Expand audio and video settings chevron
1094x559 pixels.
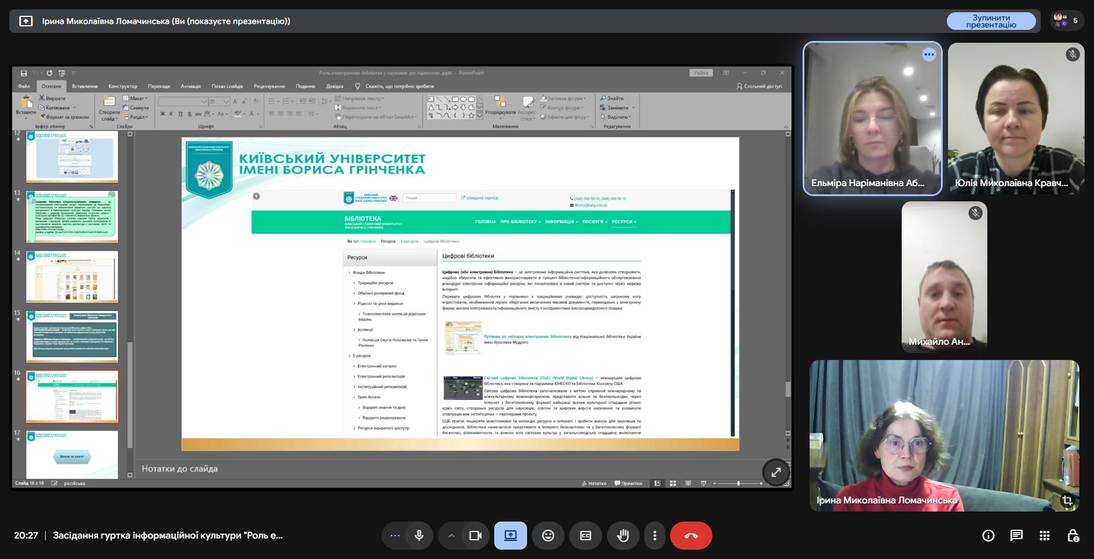tap(451, 536)
